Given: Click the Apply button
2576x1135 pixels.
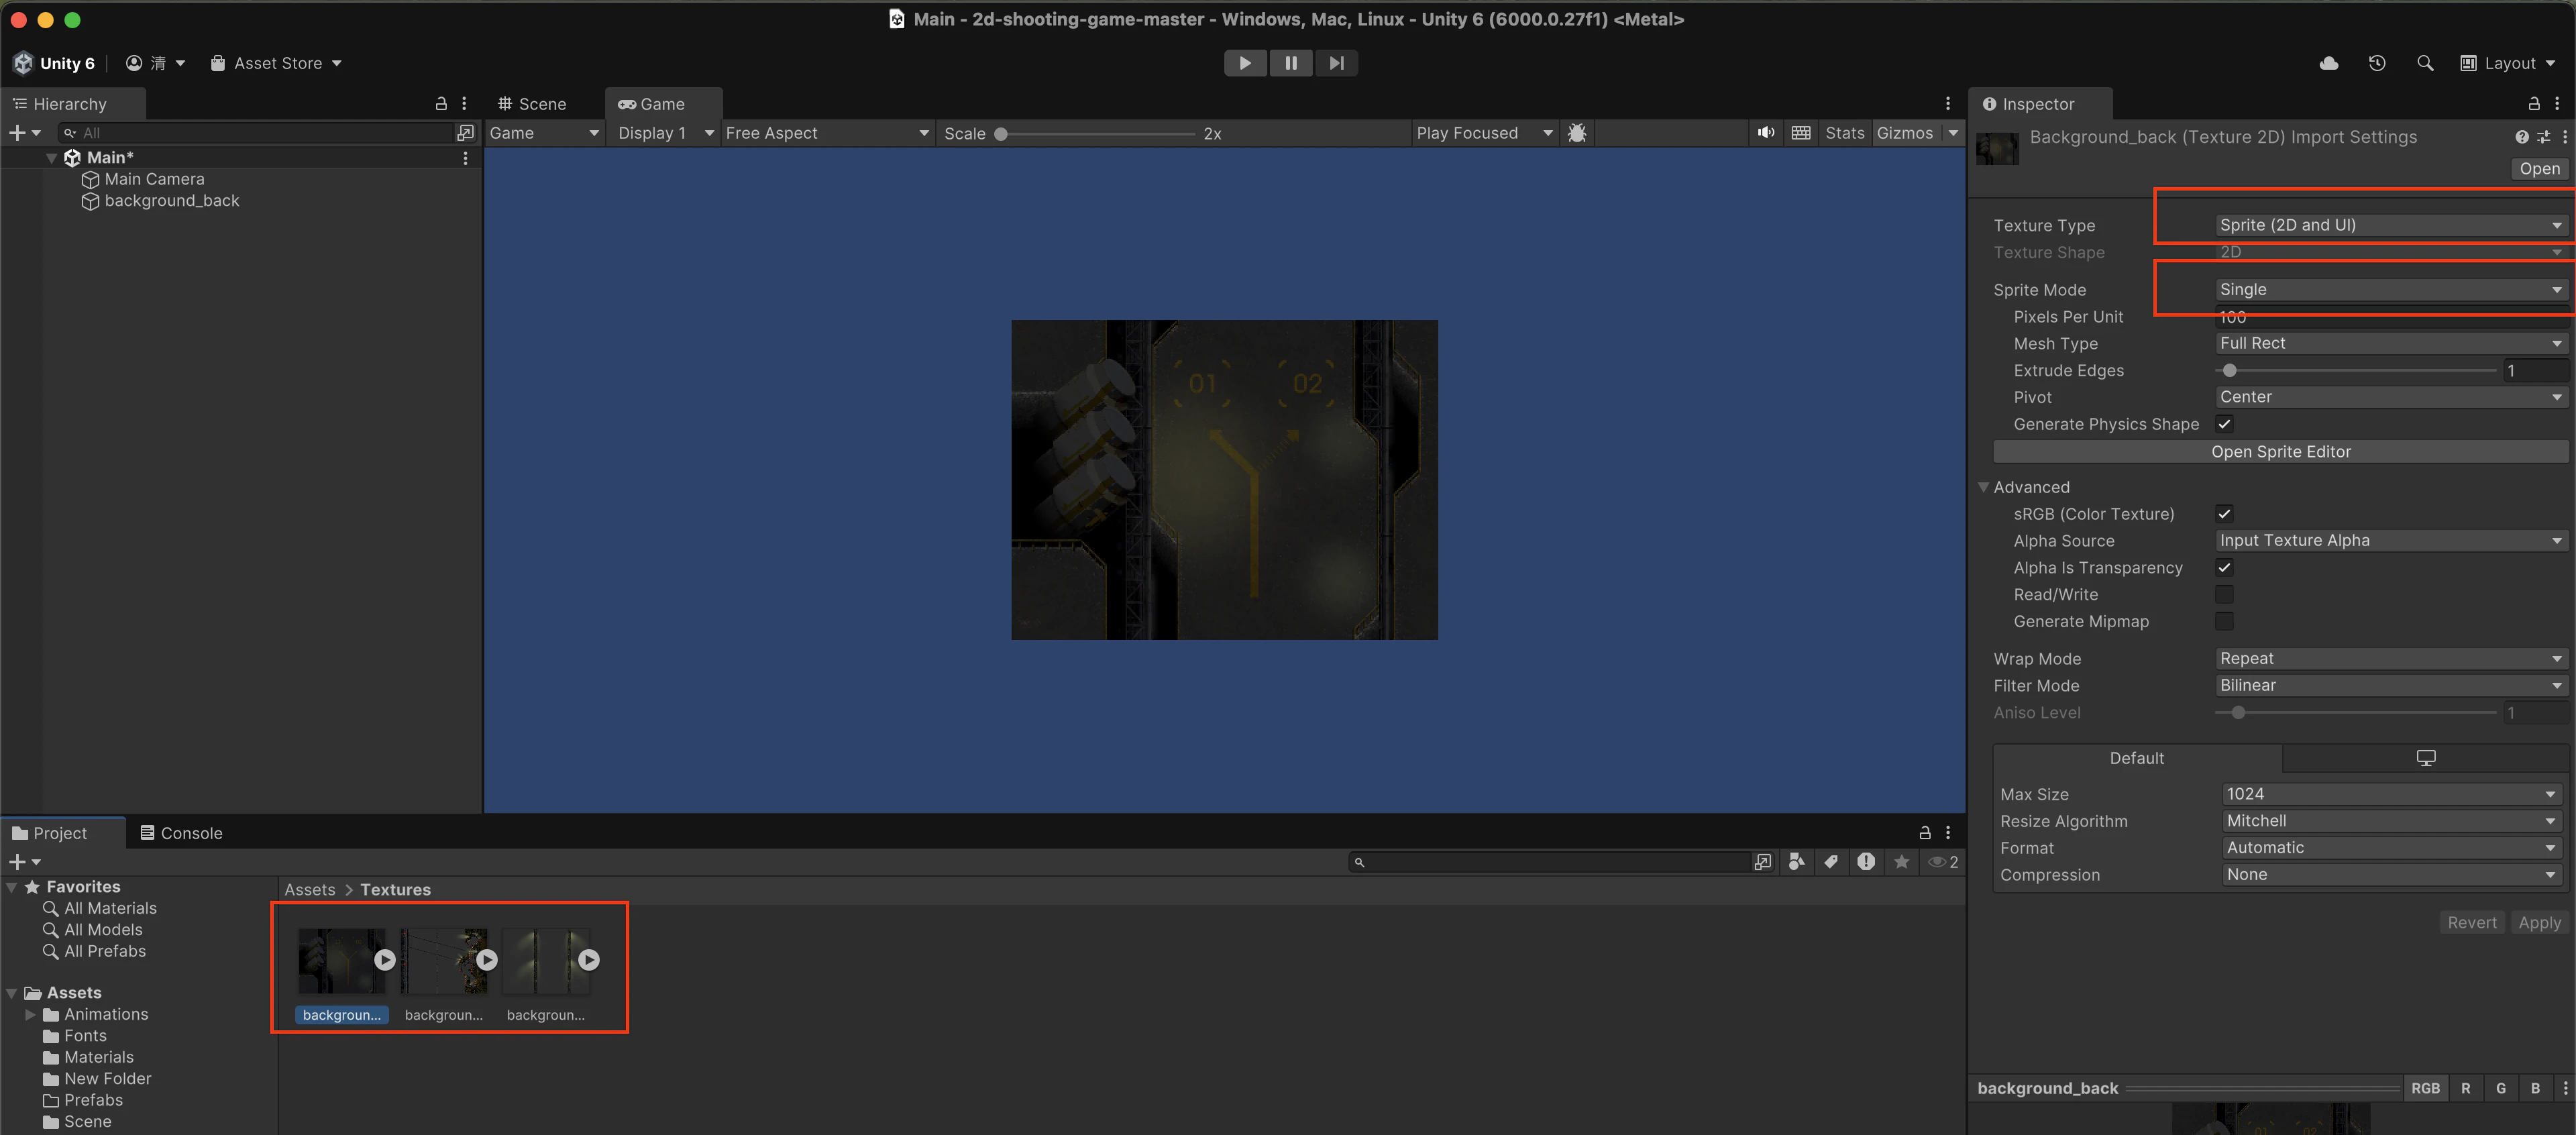Looking at the screenshot, I should [2539, 923].
